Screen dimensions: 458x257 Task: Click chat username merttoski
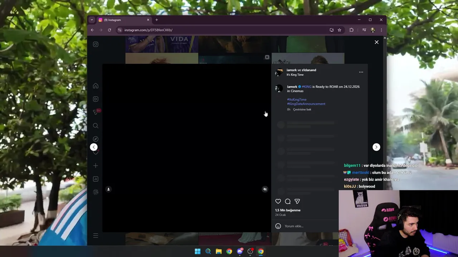click(360, 172)
